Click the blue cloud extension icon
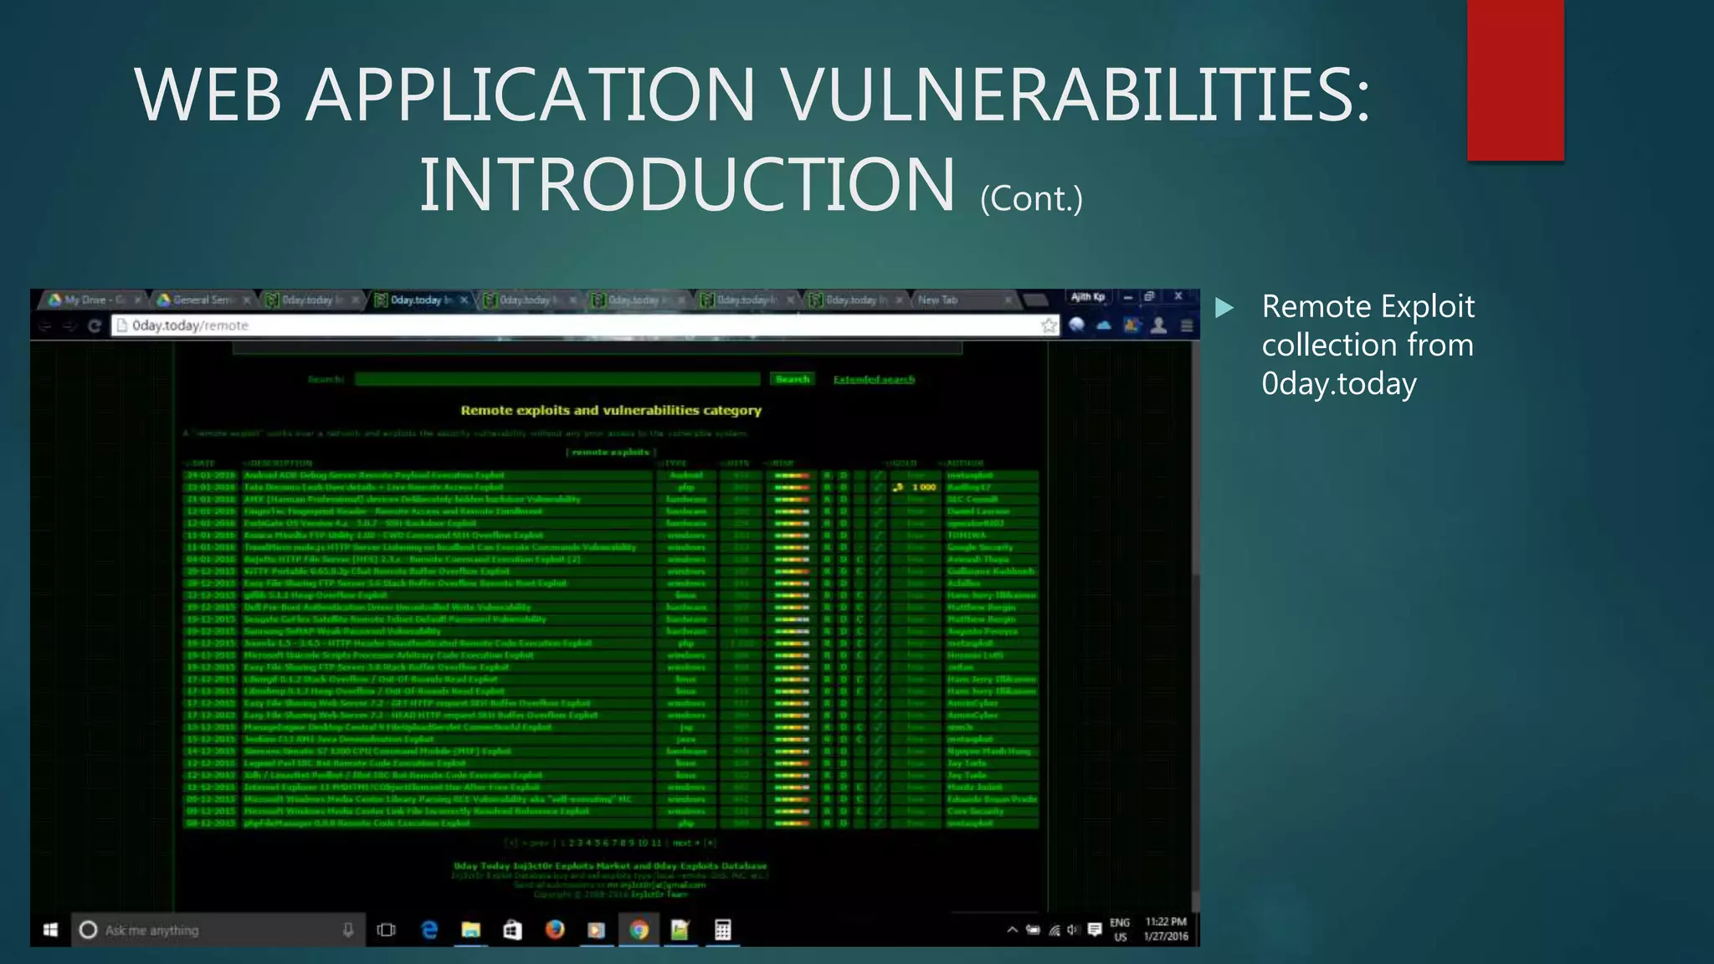This screenshot has width=1714, height=964. (x=1104, y=326)
